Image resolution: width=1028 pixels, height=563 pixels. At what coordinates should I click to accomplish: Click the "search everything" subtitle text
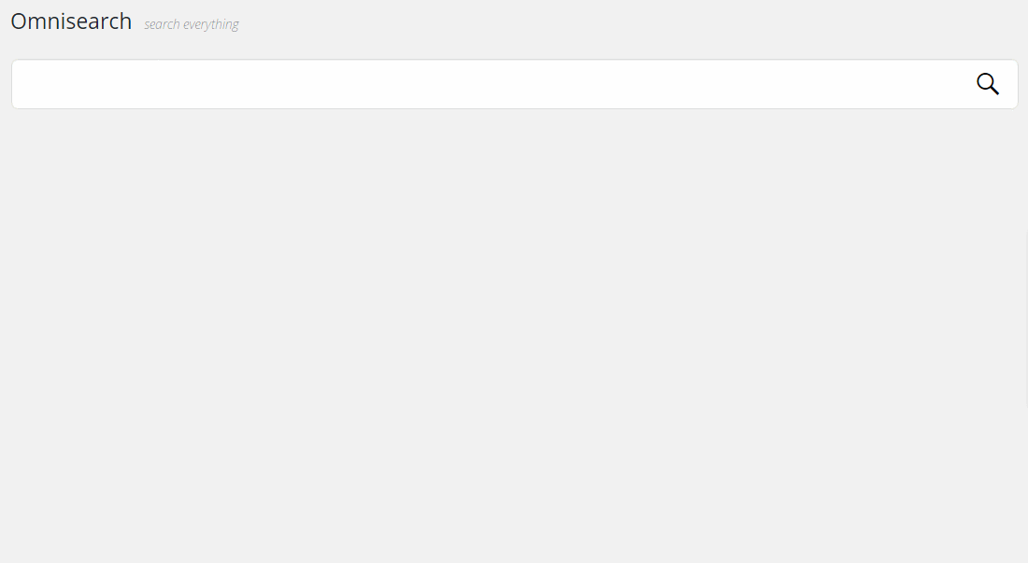(x=192, y=25)
